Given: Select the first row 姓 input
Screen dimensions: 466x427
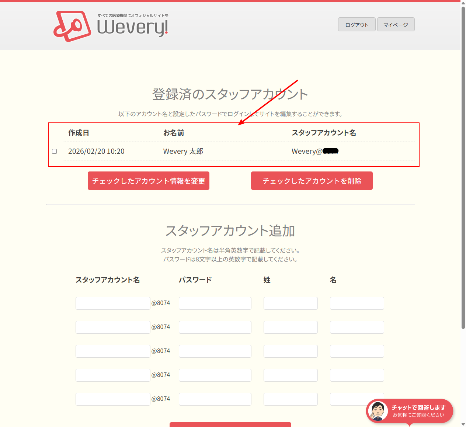Looking at the screenshot, I should pos(291,303).
